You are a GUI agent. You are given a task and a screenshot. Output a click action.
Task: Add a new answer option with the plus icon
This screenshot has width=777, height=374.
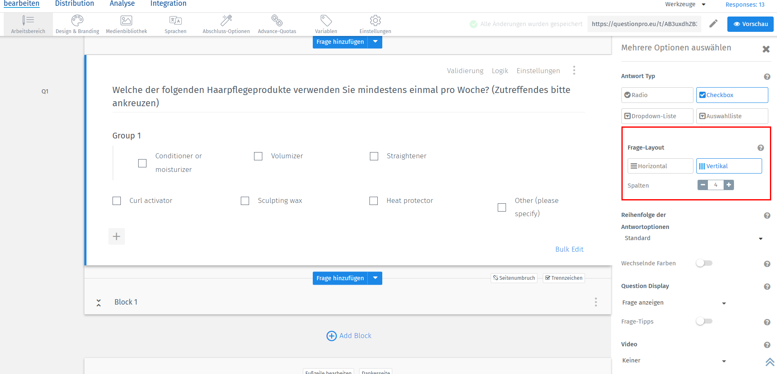click(117, 236)
